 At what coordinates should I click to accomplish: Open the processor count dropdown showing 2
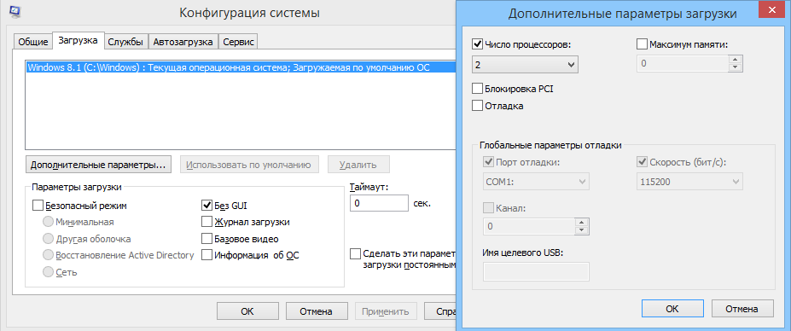[525, 65]
